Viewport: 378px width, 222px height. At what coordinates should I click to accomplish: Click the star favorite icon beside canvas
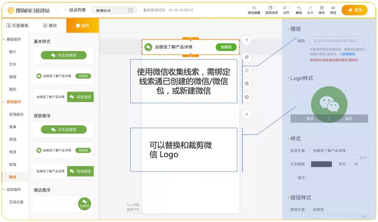[x=247, y=70]
